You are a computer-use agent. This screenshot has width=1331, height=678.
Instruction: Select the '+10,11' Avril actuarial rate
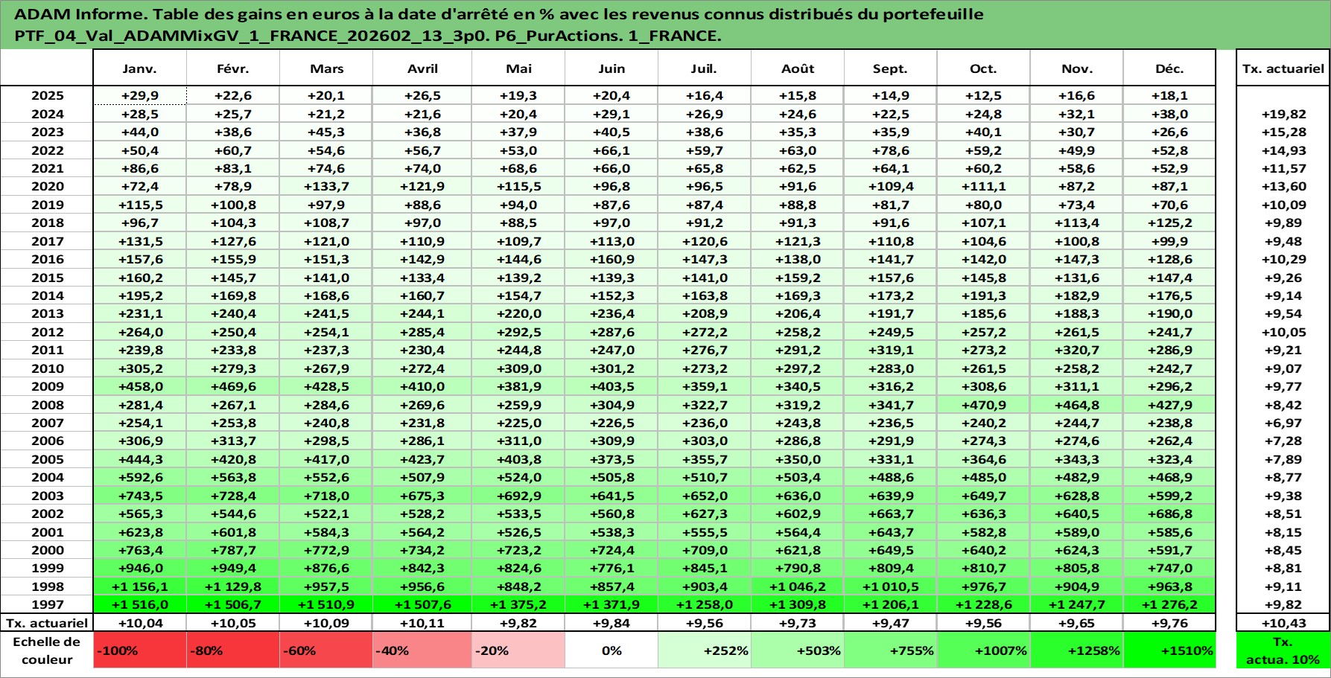click(422, 623)
